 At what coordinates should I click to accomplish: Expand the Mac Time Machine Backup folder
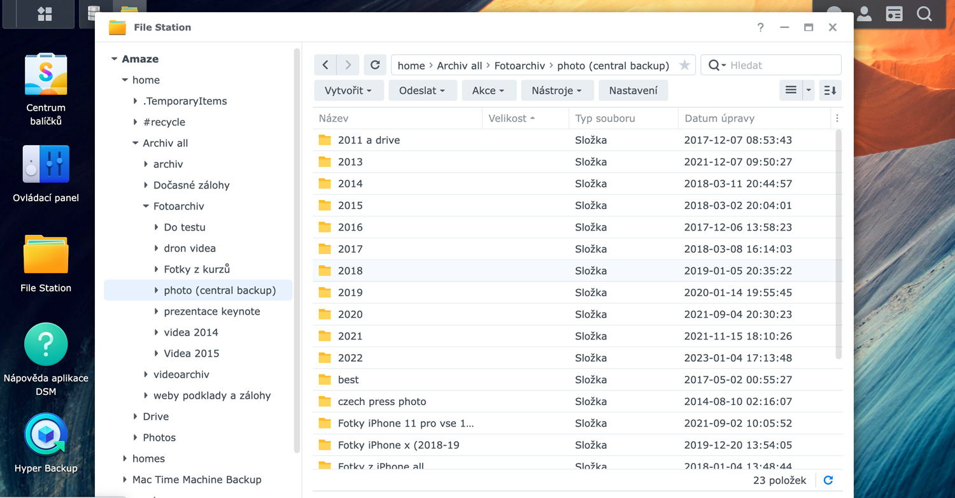(x=125, y=480)
